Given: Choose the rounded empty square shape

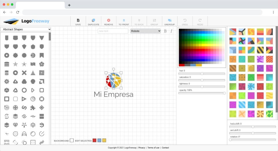Looking at the screenshot, I should (15, 99).
